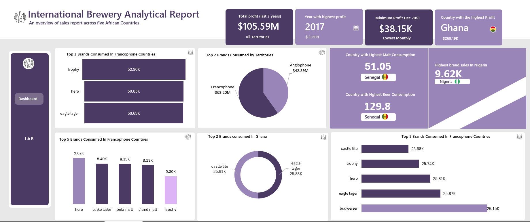Click Senegal flag under Malt Consumption
The width and height of the screenshot is (530, 222).
(x=385, y=77)
